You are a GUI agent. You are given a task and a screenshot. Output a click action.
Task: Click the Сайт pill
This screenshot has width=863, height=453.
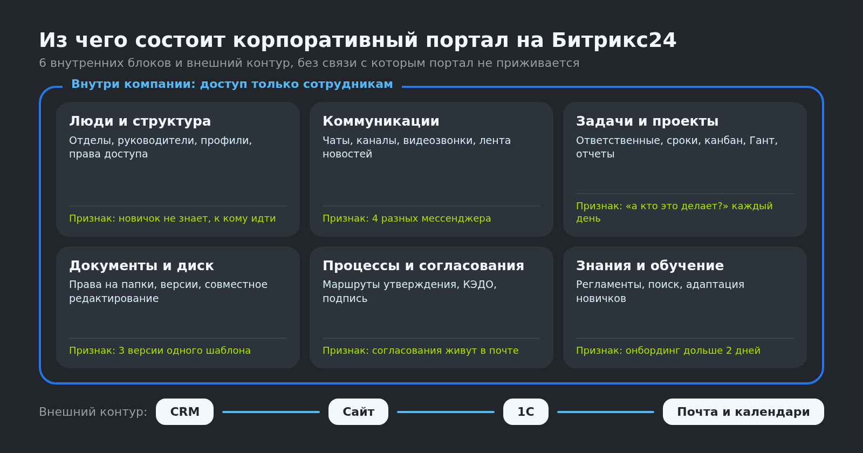358,411
